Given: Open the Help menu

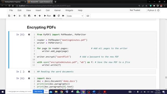Looking at the screenshot, I should click(x=80, y=10).
